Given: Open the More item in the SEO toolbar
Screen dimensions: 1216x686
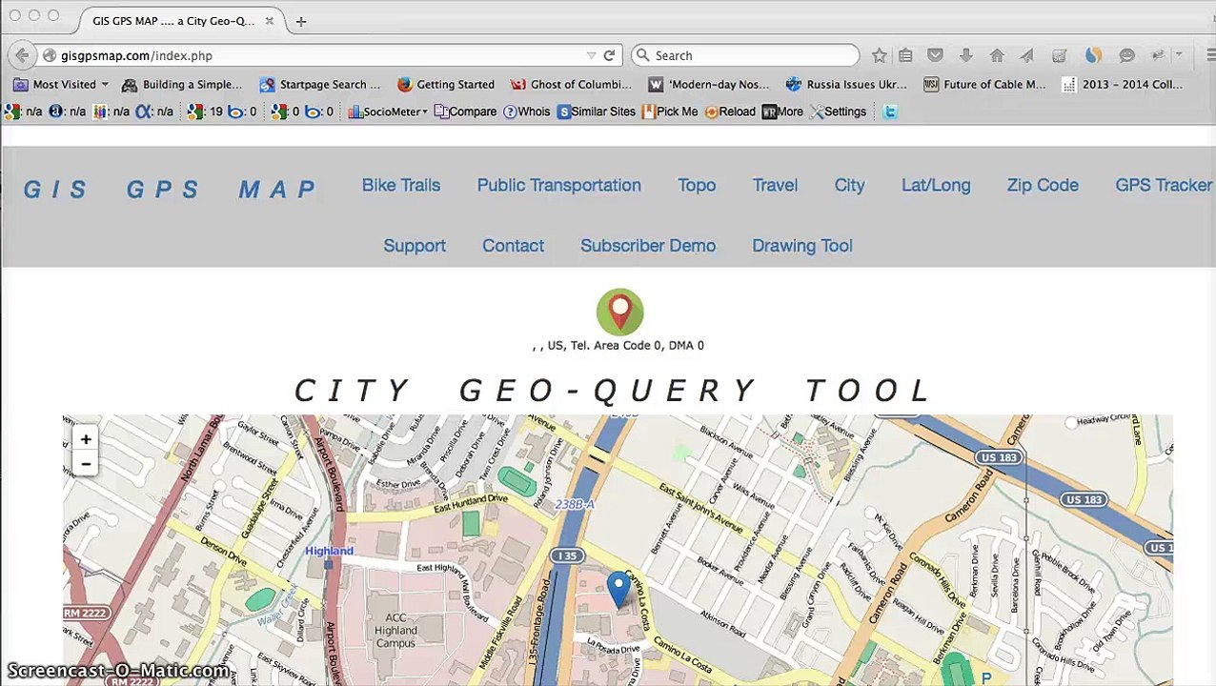Looking at the screenshot, I should point(782,111).
